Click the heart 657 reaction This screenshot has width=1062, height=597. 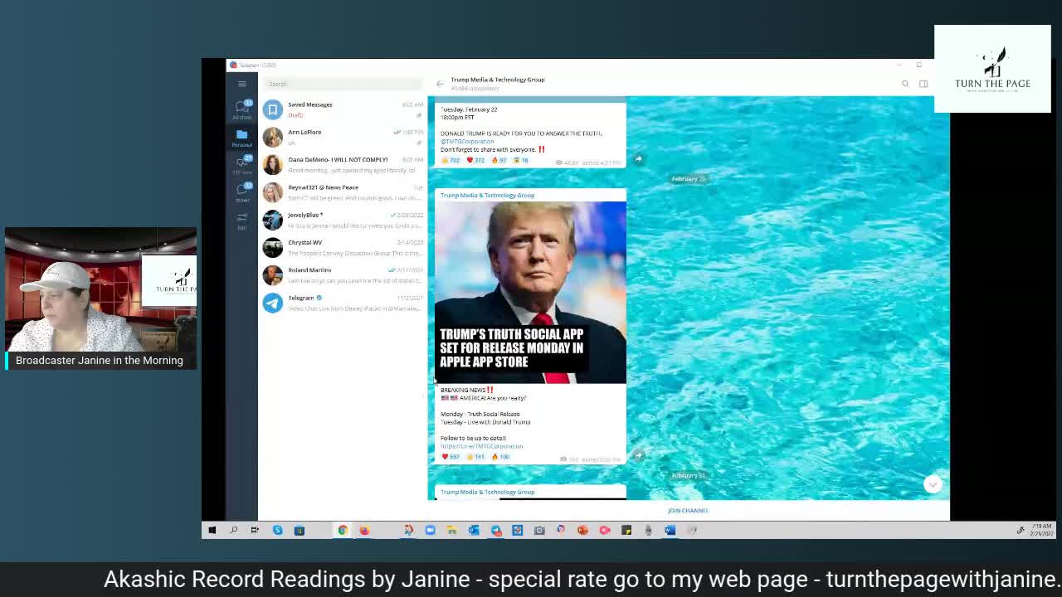(x=451, y=457)
